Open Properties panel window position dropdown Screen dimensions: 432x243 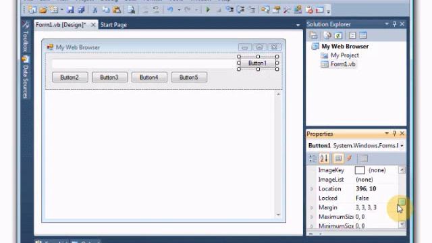387,134
